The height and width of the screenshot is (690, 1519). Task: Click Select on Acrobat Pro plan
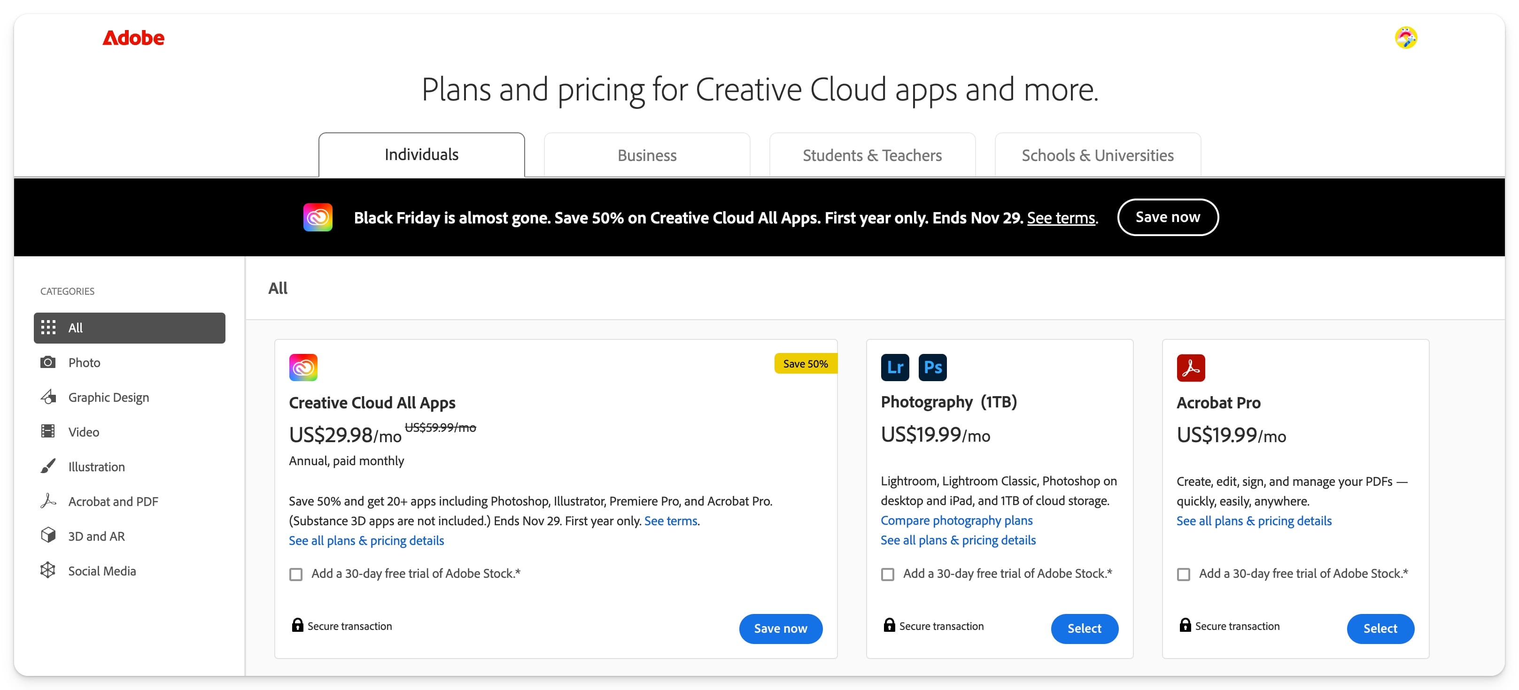click(1380, 629)
